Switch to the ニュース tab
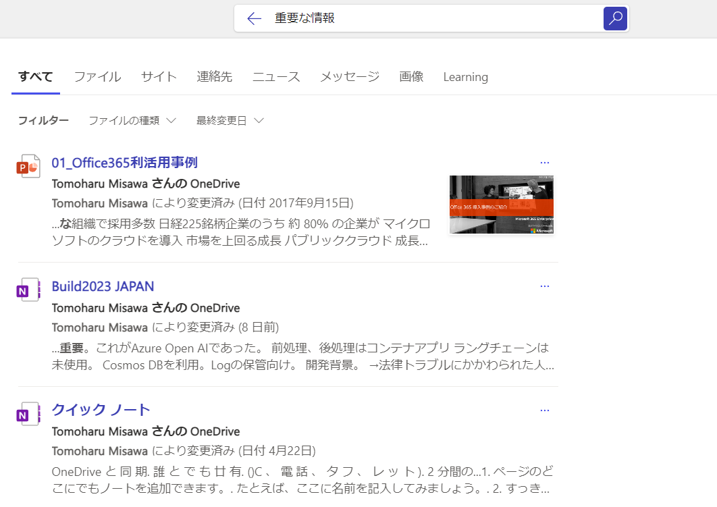The width and height of the screenshot is (717, 507). pos(276,77)
